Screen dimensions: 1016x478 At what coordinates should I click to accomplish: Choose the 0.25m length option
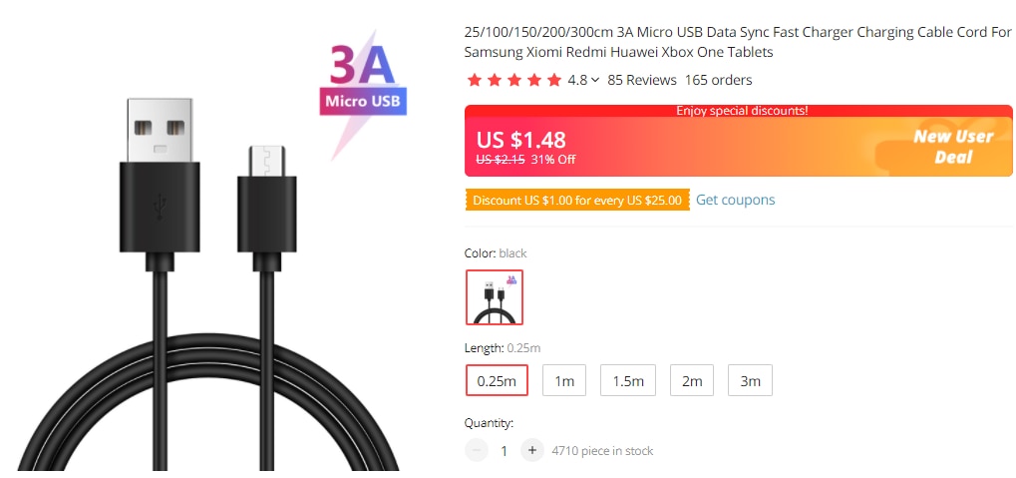pos(497,381)
